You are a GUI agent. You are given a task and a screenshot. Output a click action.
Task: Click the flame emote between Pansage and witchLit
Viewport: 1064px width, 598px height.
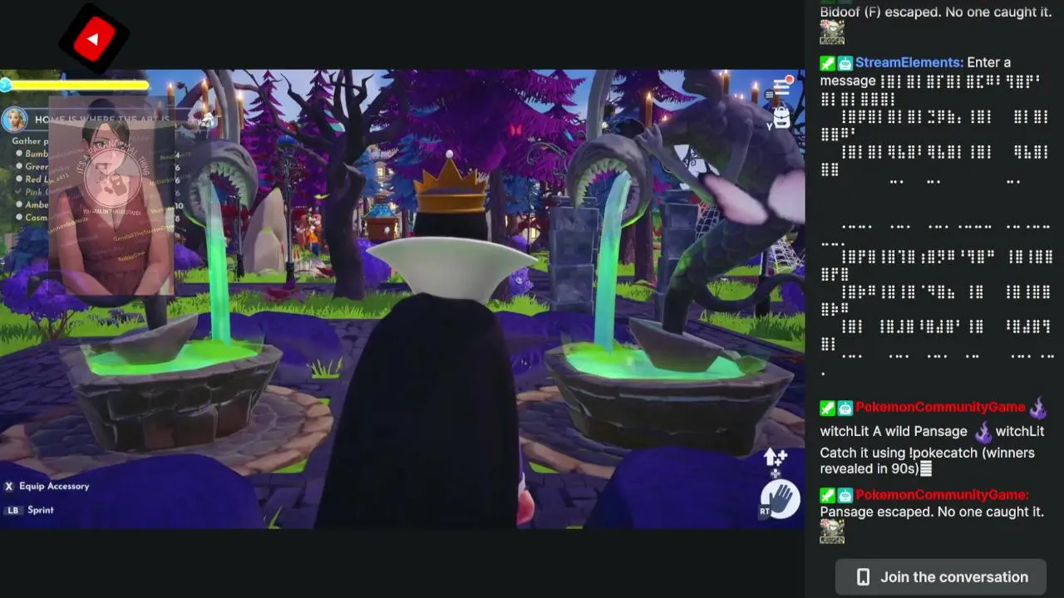point(983,432)
